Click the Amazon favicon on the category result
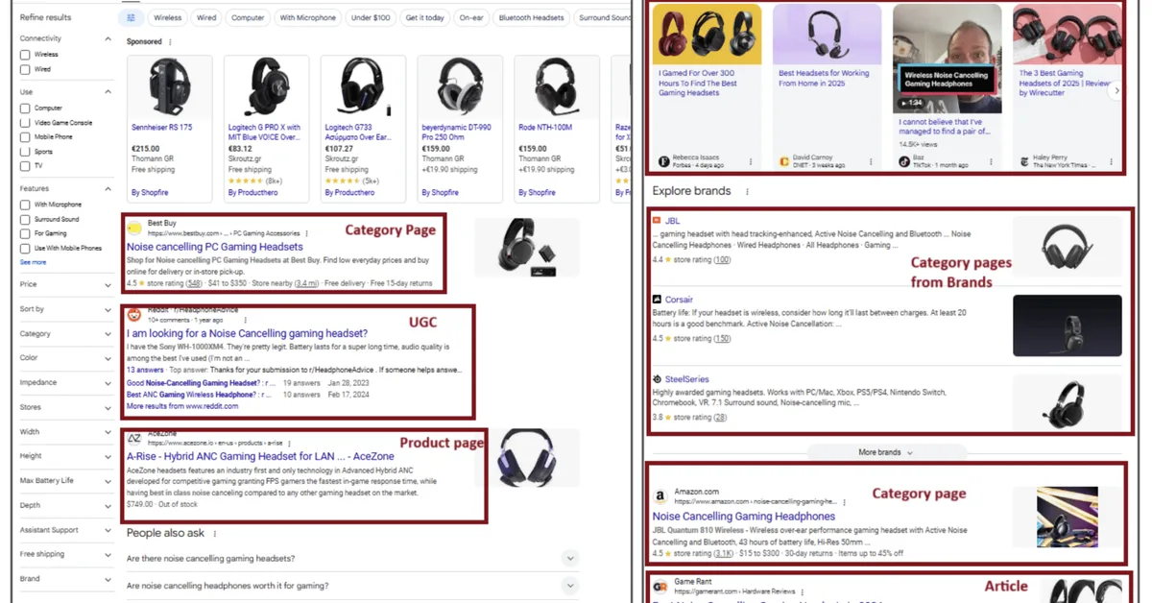Image resolution: width=1152 pixels, height=603 pixels. 660,495
